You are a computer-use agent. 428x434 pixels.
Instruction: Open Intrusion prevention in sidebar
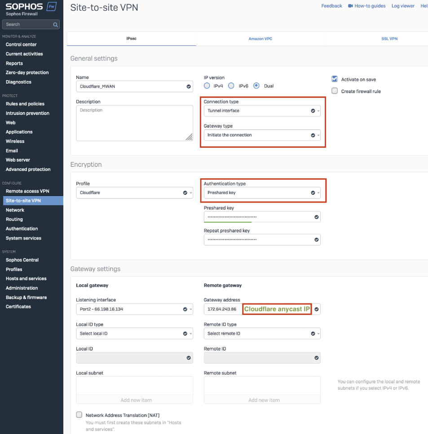click(27, 113)
